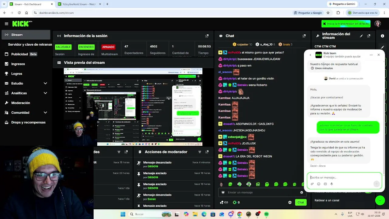Type in the Escribe un mensaje support field
The image size is (389, 219).
(x=344, y=178)
